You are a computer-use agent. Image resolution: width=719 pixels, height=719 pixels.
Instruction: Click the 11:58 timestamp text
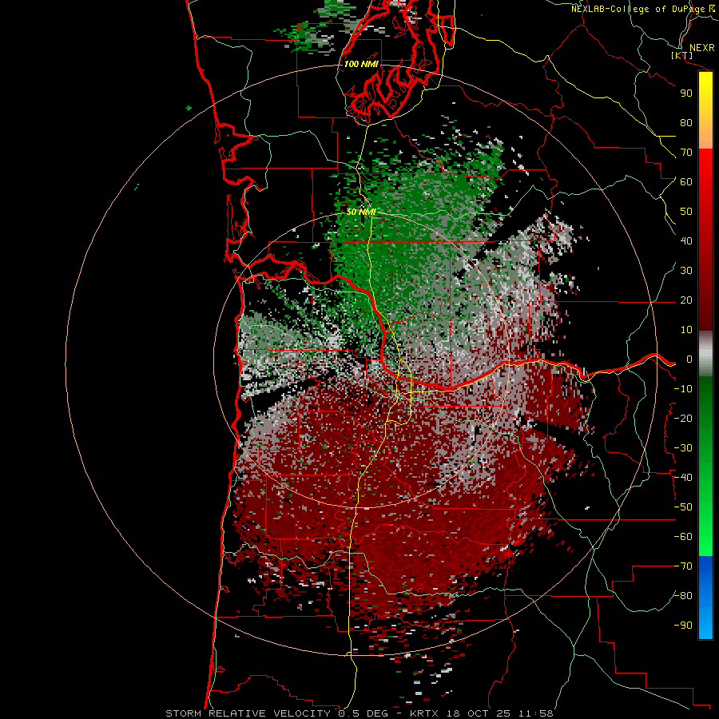[536, 713]
